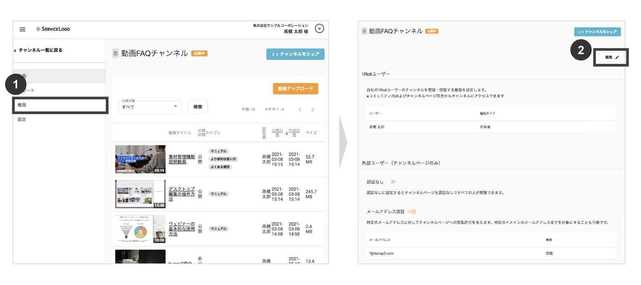Viewport: 641px width, 285px height.
Task: Go back via チャンネル一覧に戻る
Action: [x=38, y=50]
